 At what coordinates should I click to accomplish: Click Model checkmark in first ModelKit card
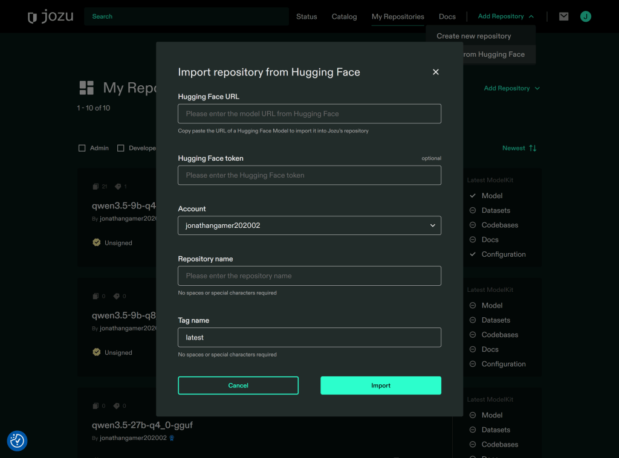[473, 196]
